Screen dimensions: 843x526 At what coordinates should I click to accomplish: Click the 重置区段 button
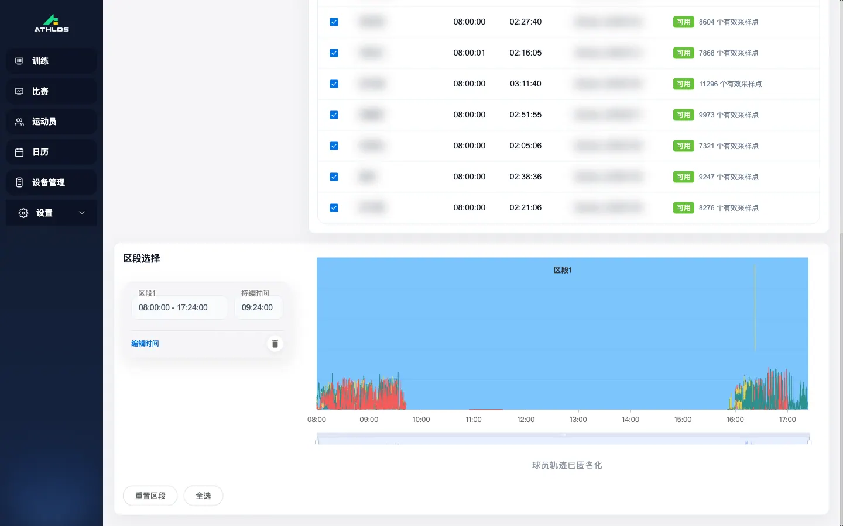click(x=150, y=496)
